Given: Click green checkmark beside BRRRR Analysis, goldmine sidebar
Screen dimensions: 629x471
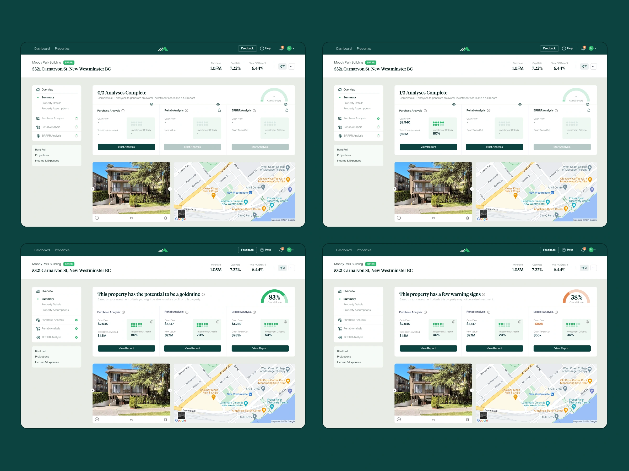Looking at the screenshot, I should click(x=76, y=337).
